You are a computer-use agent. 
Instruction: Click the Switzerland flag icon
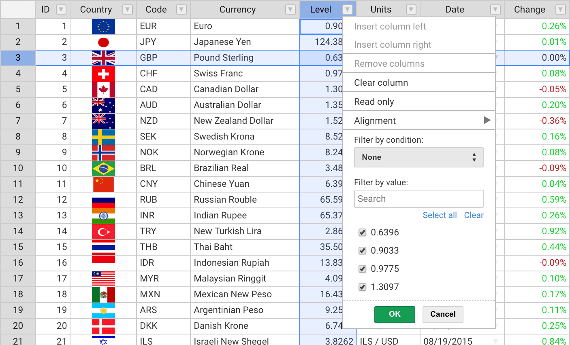[x=103, y=74]
